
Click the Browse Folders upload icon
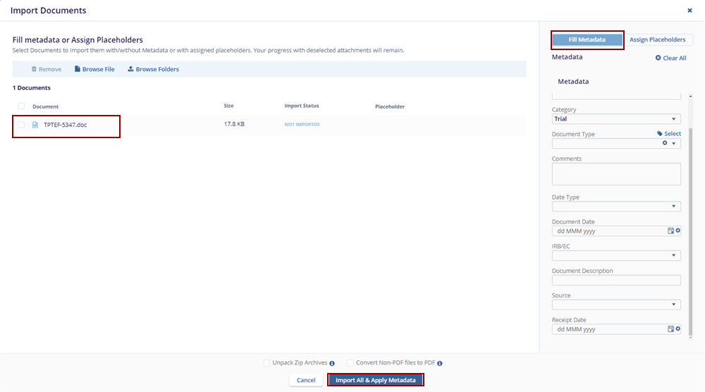point(130,69)
